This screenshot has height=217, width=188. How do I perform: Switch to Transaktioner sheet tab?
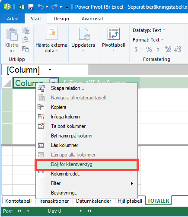pos(54,201)
